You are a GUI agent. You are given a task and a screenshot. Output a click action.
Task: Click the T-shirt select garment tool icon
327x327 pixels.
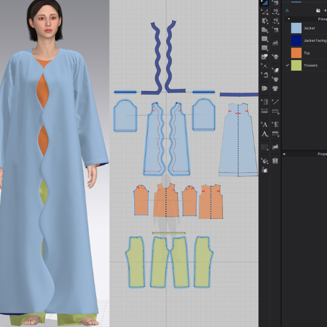(x=275, y=57)
